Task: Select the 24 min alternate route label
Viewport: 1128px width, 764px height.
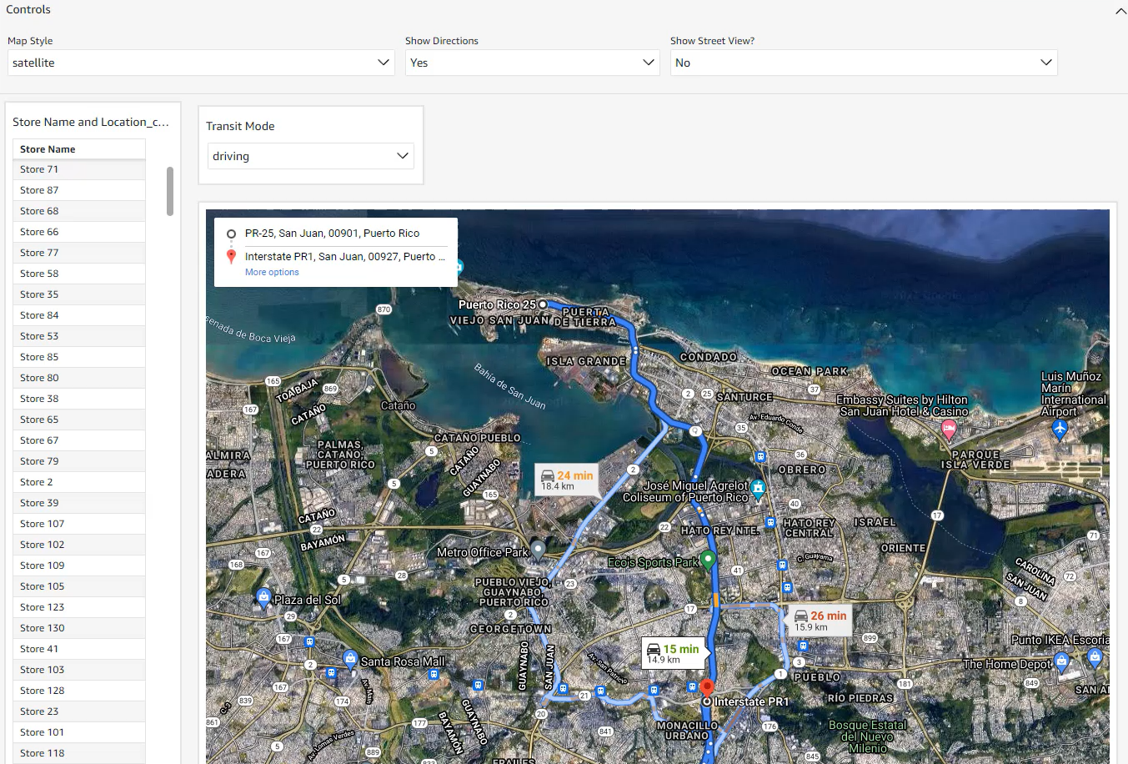Action: (x=566, y=480)
